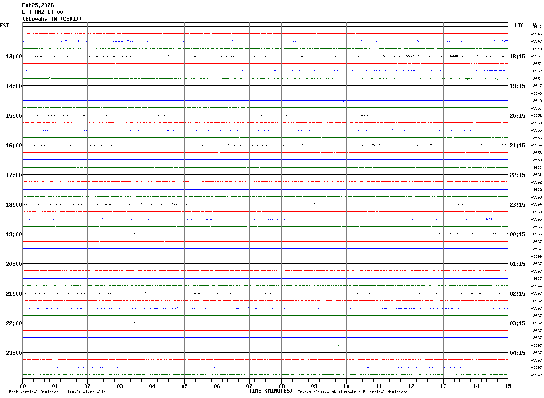Click the DC offset value -3954
544x398 pixels.
pyautogui.click(x=536, y=79)
